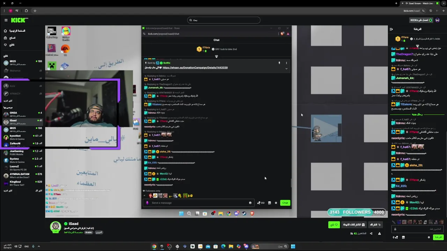Bookmark the page with star icon
447x251 pixels.
(x=35, y=10)
